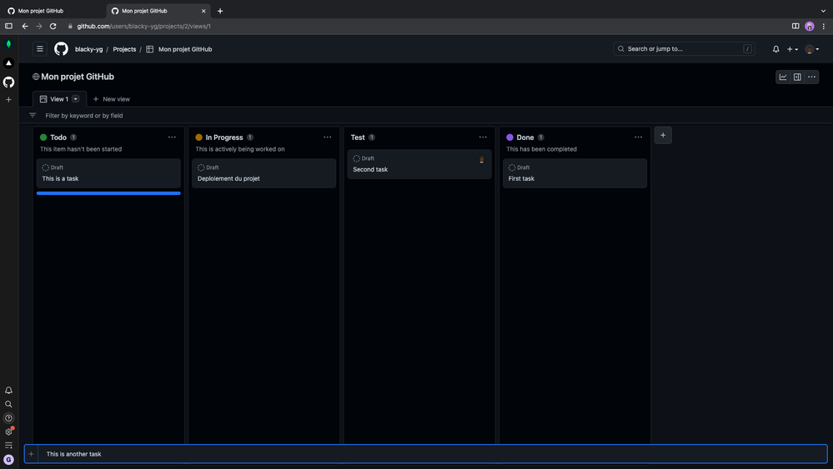Viewport: 833px width, 469px height.
Task: Open the Second task card
Action: click(x=419, y=164)
